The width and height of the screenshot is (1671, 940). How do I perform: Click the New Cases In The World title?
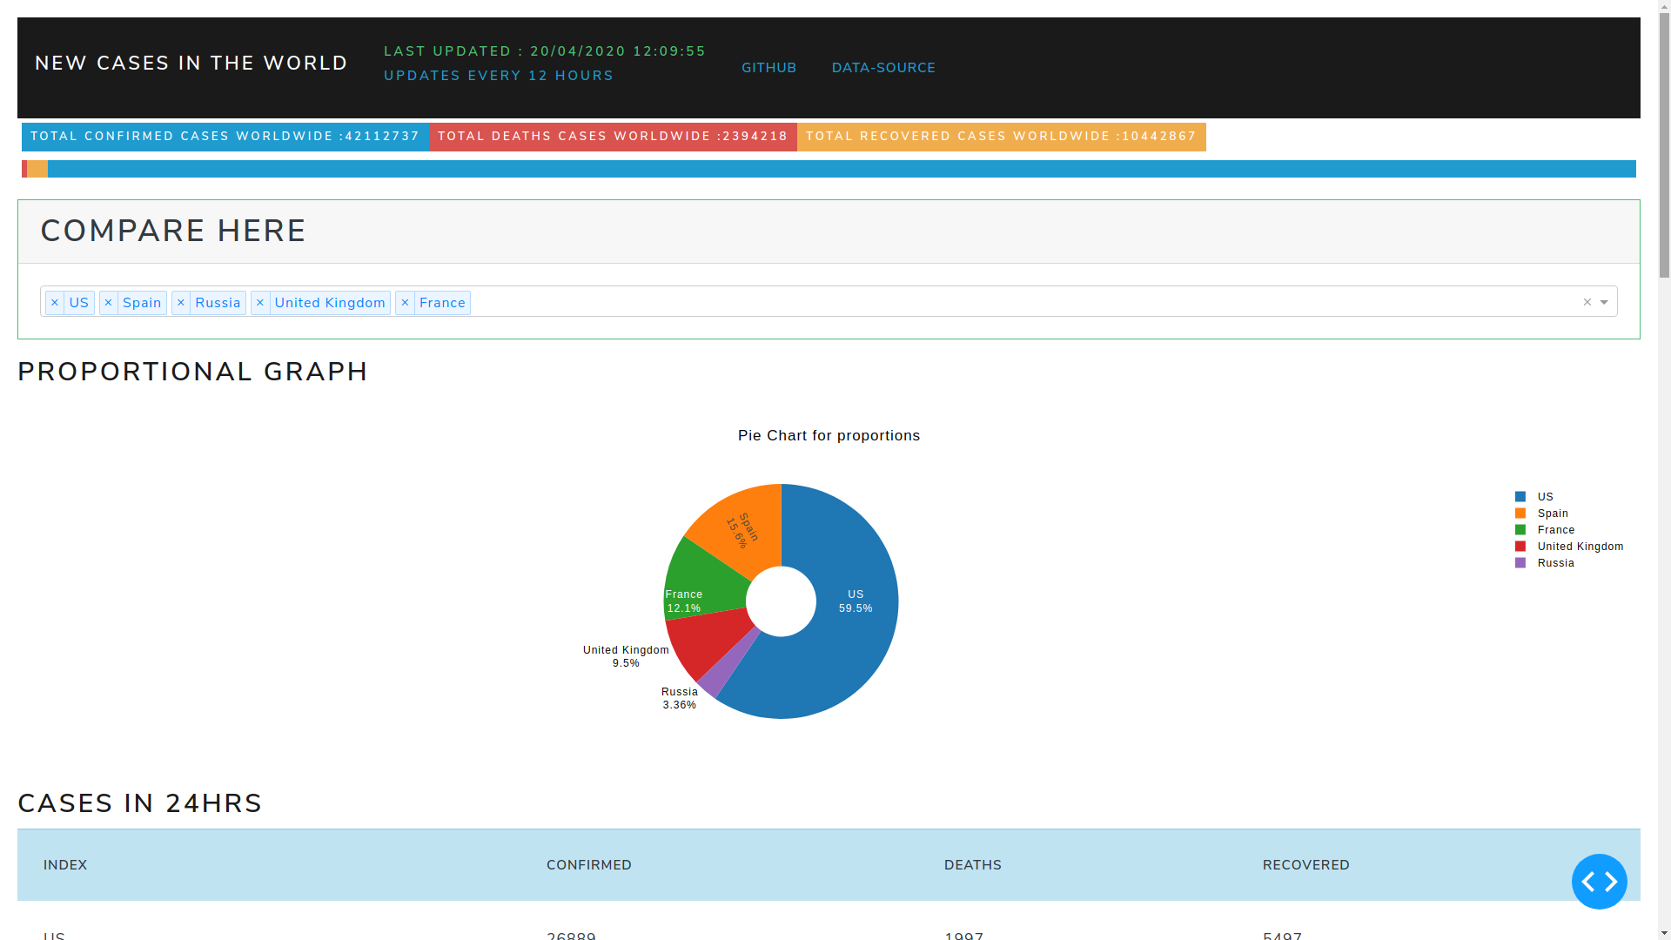[191, 64]
